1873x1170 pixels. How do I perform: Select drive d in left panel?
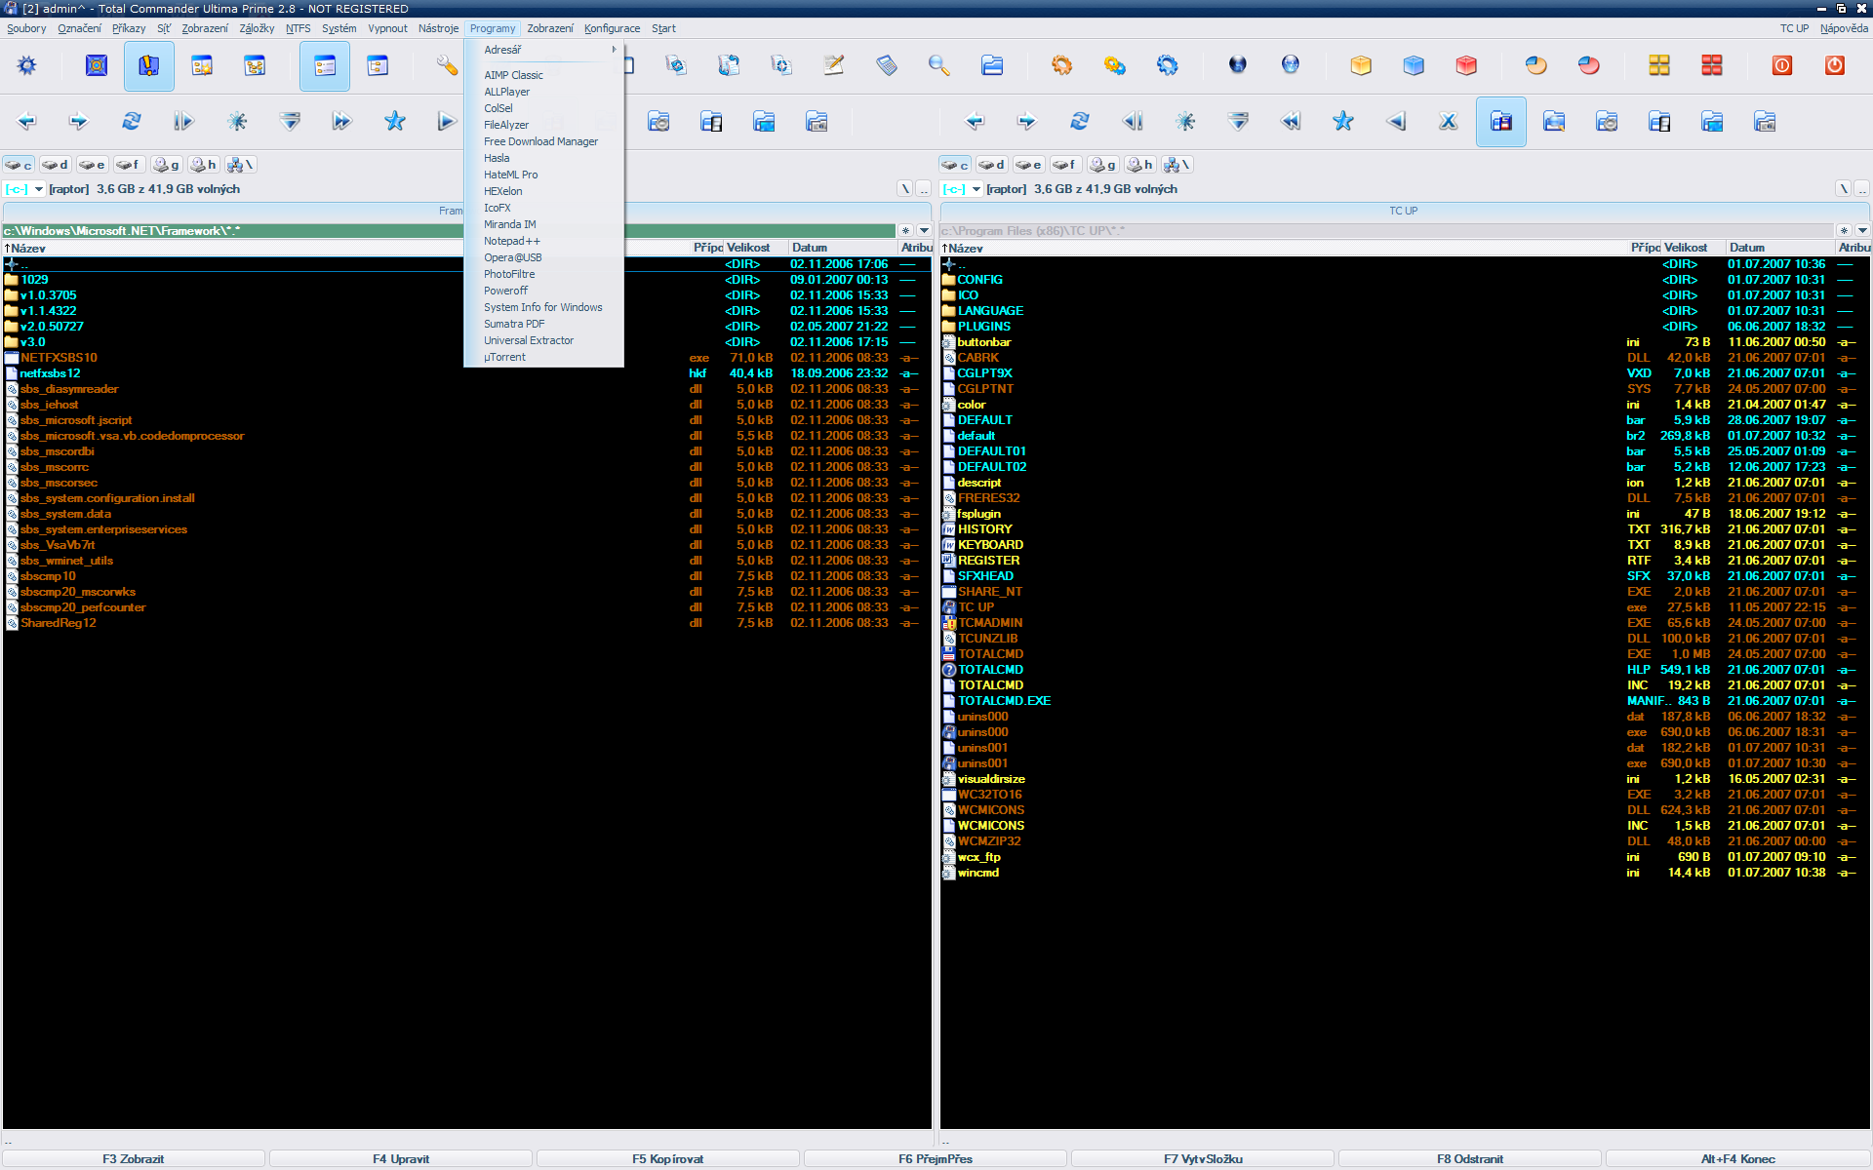(56, 165)
